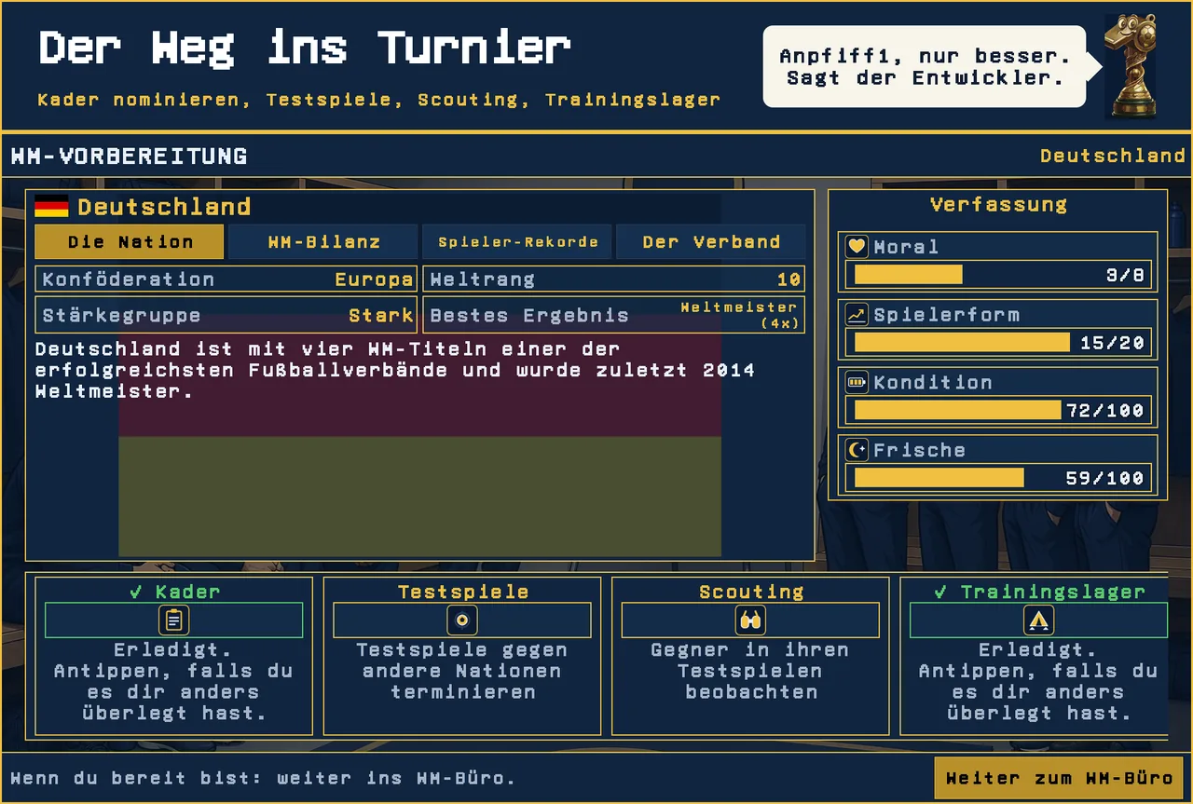Click Weiter zum WM-Büro button

[x=1059, y=778]
